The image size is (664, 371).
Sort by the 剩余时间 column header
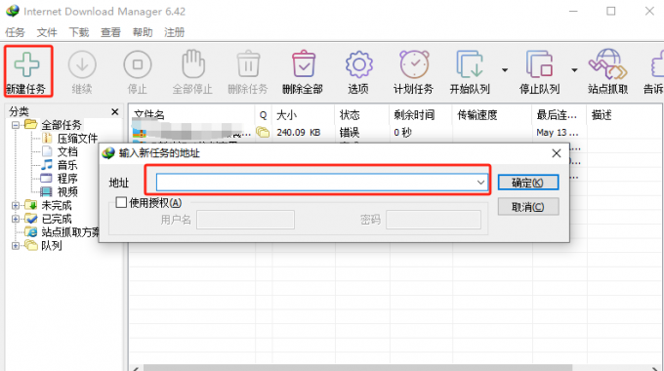coord(421,115)
